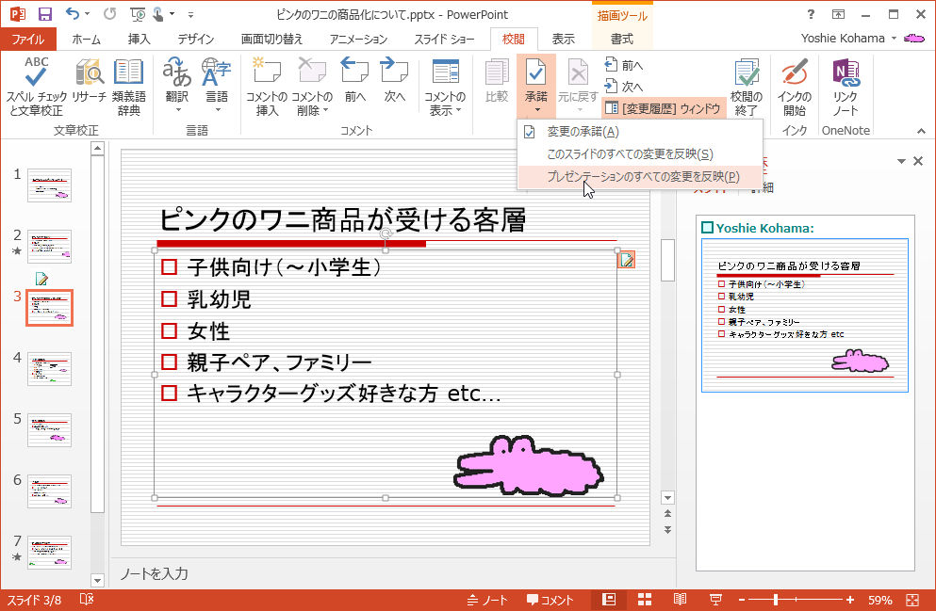Toggle the Notes (ノート) pane in the status bar

[487, 601]
